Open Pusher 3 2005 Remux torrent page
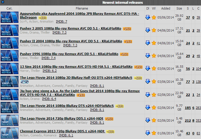The width and height of the screenshot is (201, 139). [71, 28]
